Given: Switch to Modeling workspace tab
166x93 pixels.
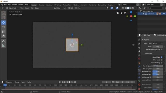Looking at the screenshot, I should click(41, 5).
